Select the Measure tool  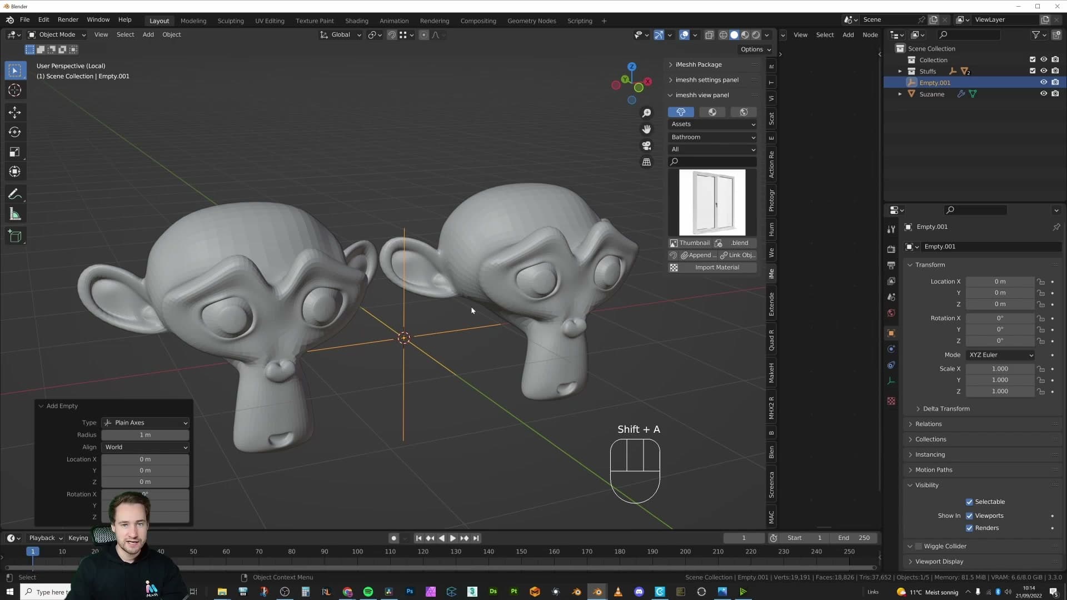(15, 214)
